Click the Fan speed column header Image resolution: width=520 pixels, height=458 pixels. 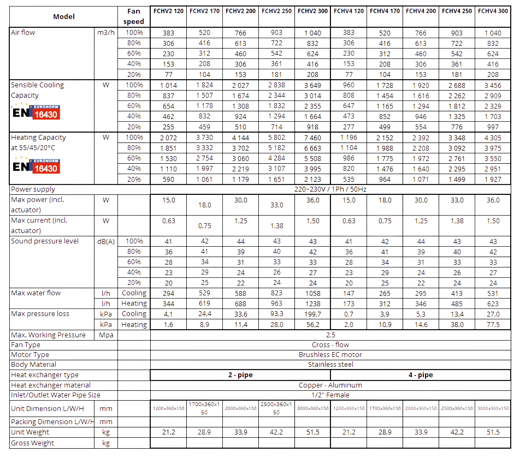[134, 16]
